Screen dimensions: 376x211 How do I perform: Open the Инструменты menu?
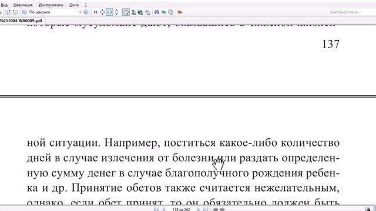pyautogui.click(x=51, y=5)
